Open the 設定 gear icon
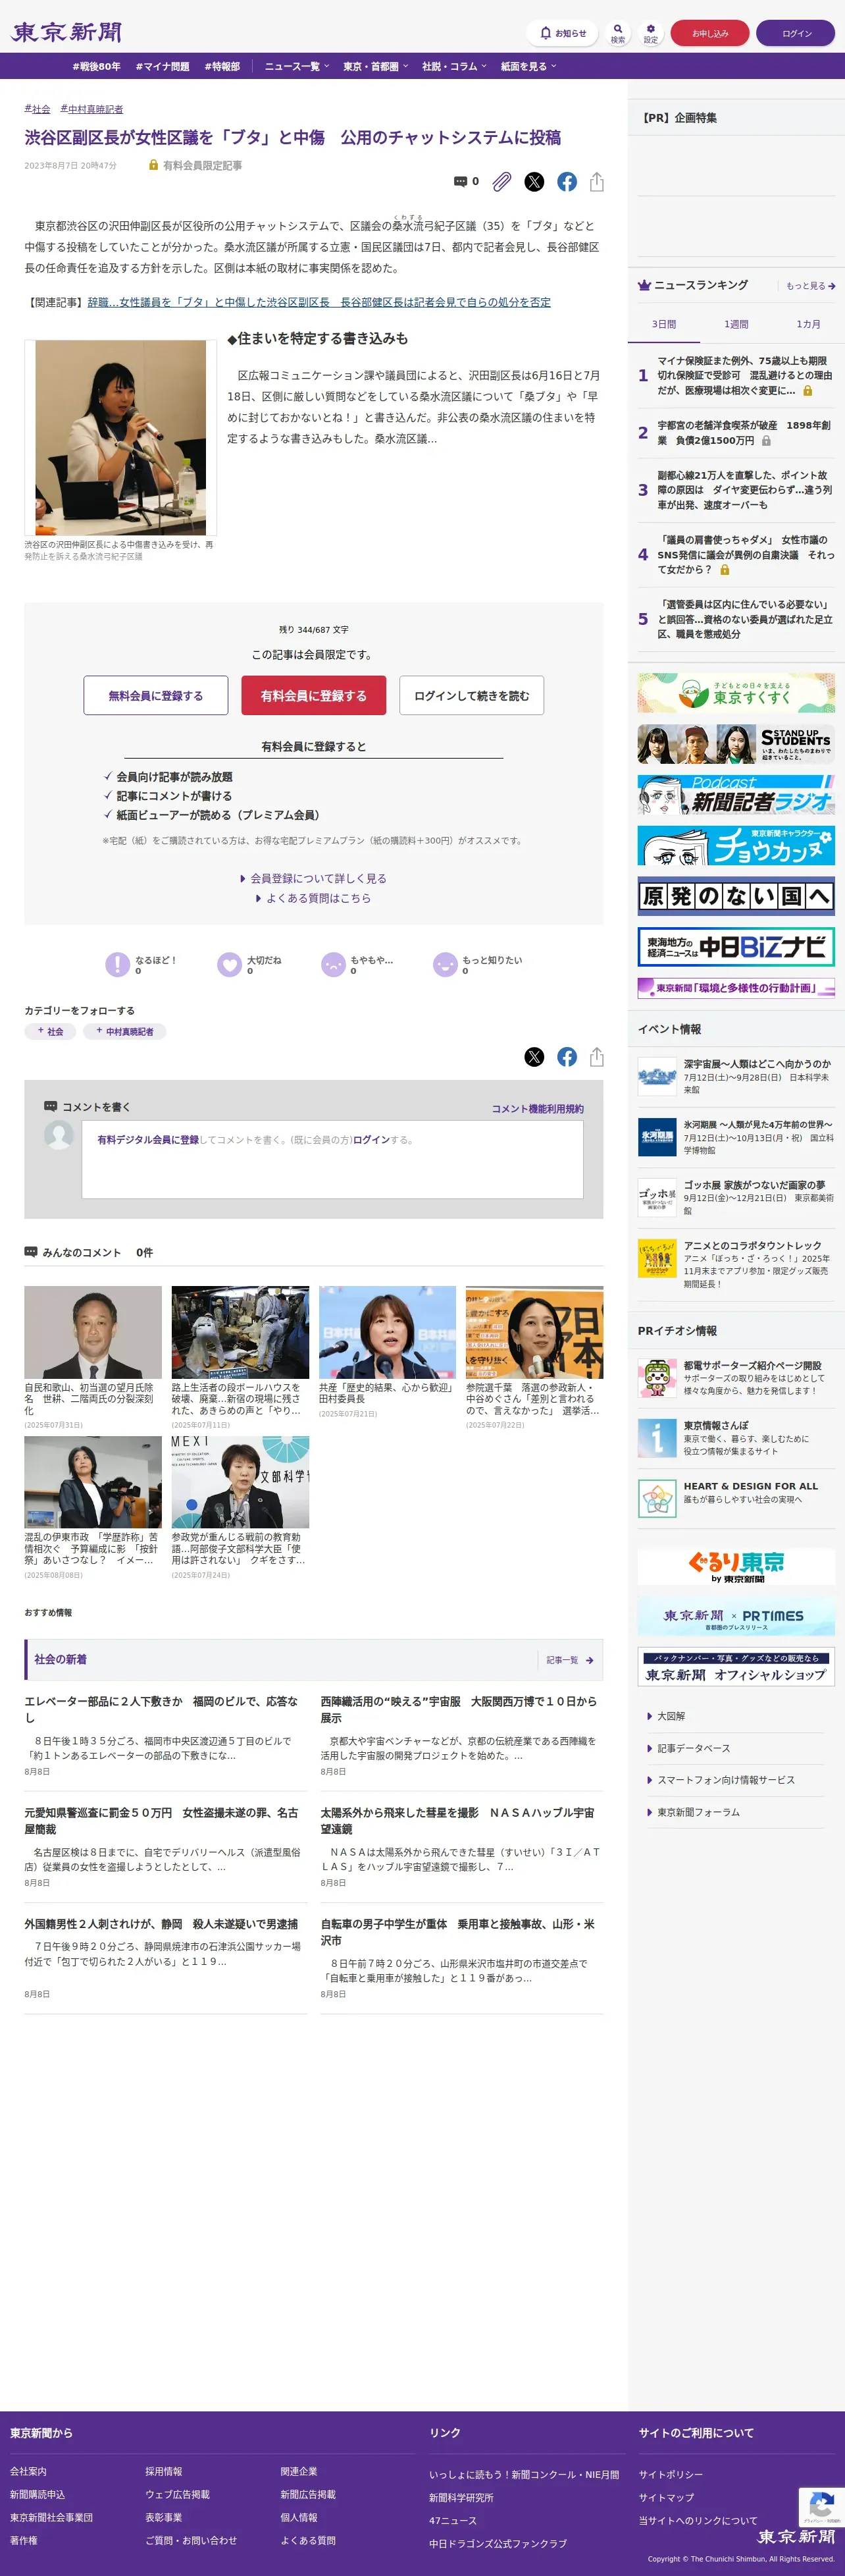The width and height of the screenshot is (845, 2576). click(651, 33)
